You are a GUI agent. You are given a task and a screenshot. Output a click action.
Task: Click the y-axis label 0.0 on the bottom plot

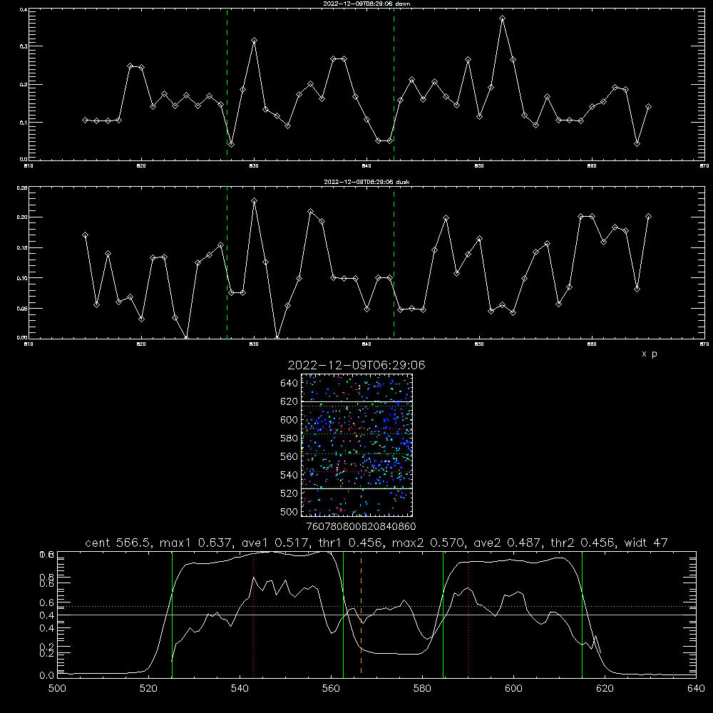pos(46,676)
